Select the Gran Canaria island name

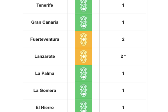click(45, 22)
